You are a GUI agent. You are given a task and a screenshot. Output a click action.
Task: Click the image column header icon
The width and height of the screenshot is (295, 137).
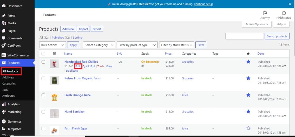click(x=54, y=54)
